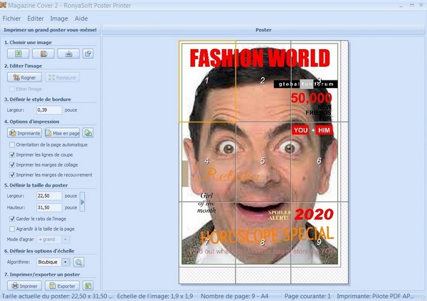Click the RonyaSoft app icon in title bar
The width and height of the screenshot is (427, 301).
pyautogui.click(x=4, y=5)
